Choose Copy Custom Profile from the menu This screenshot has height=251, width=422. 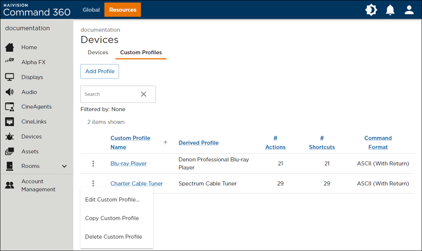pos(112,218)
